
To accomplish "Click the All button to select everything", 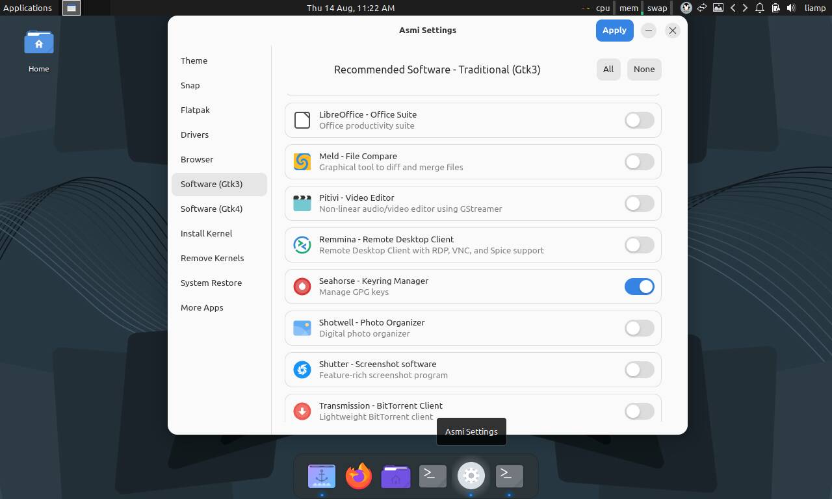I will point(608,70).
